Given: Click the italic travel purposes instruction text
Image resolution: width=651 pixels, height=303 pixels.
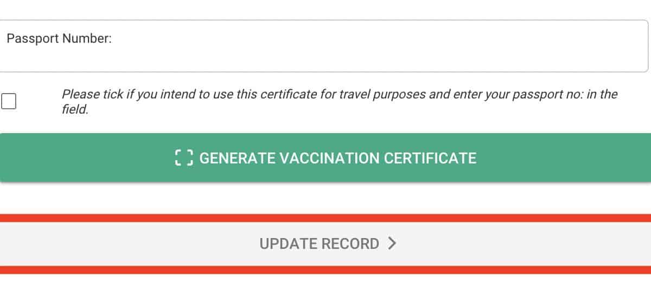Looking at the screenshot, I should [339, 95].
